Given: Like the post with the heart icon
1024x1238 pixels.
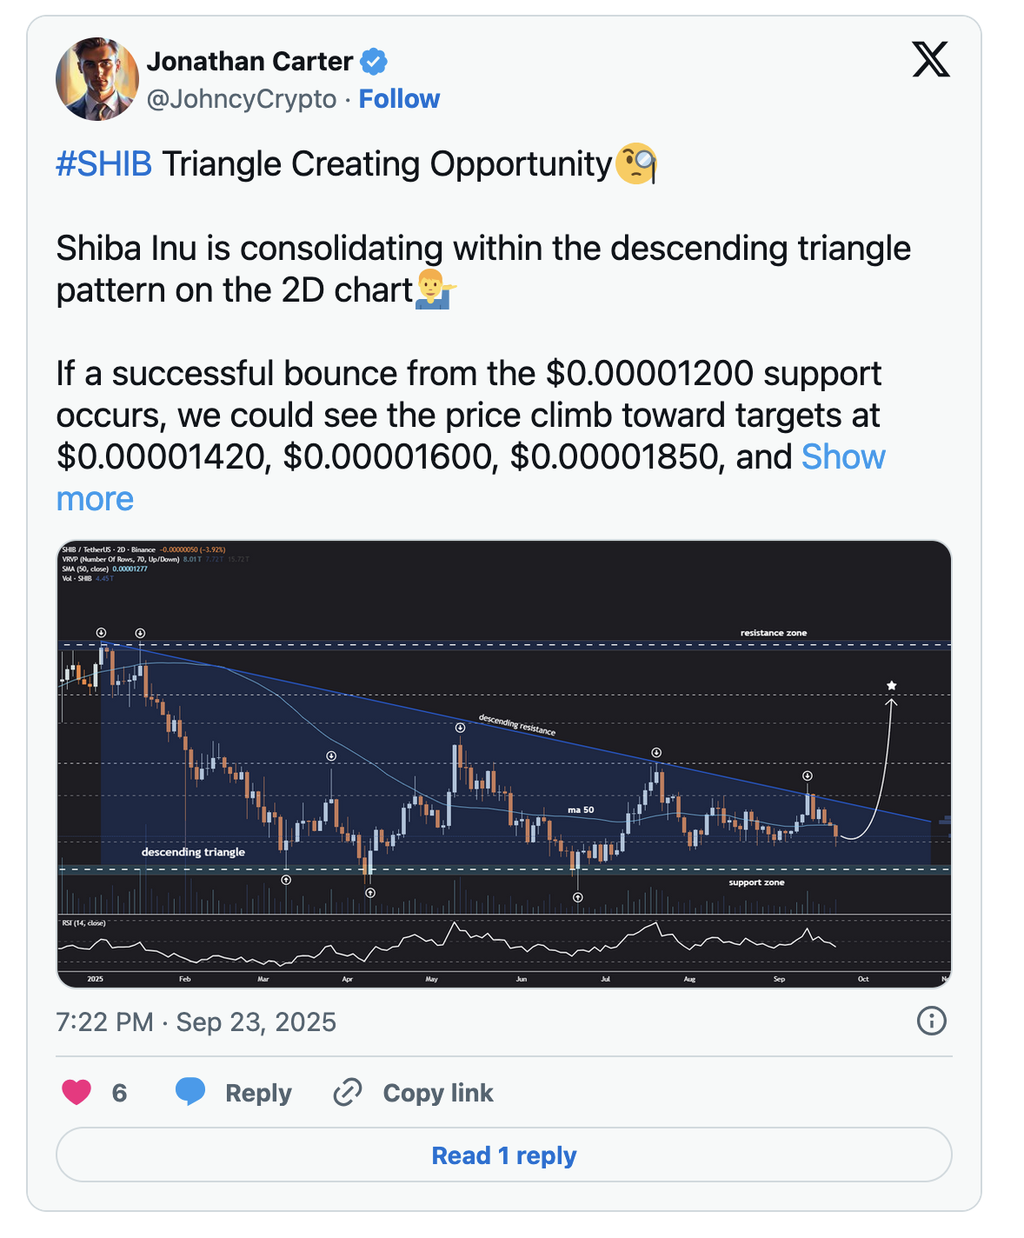Looking at the screenshot, I should click(x=76, y=1092).
